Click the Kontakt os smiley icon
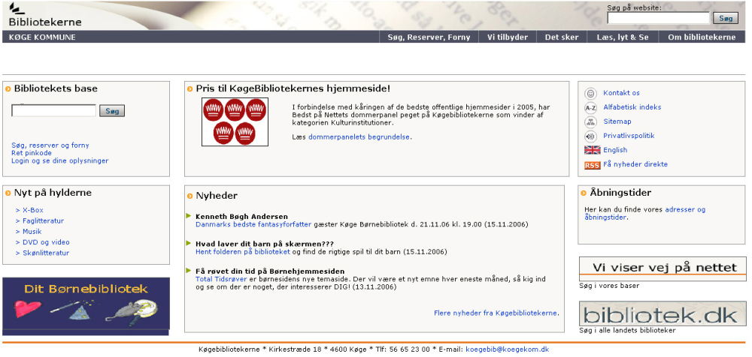The width and height of the screenshot is (752, 357). pos(591,94)
